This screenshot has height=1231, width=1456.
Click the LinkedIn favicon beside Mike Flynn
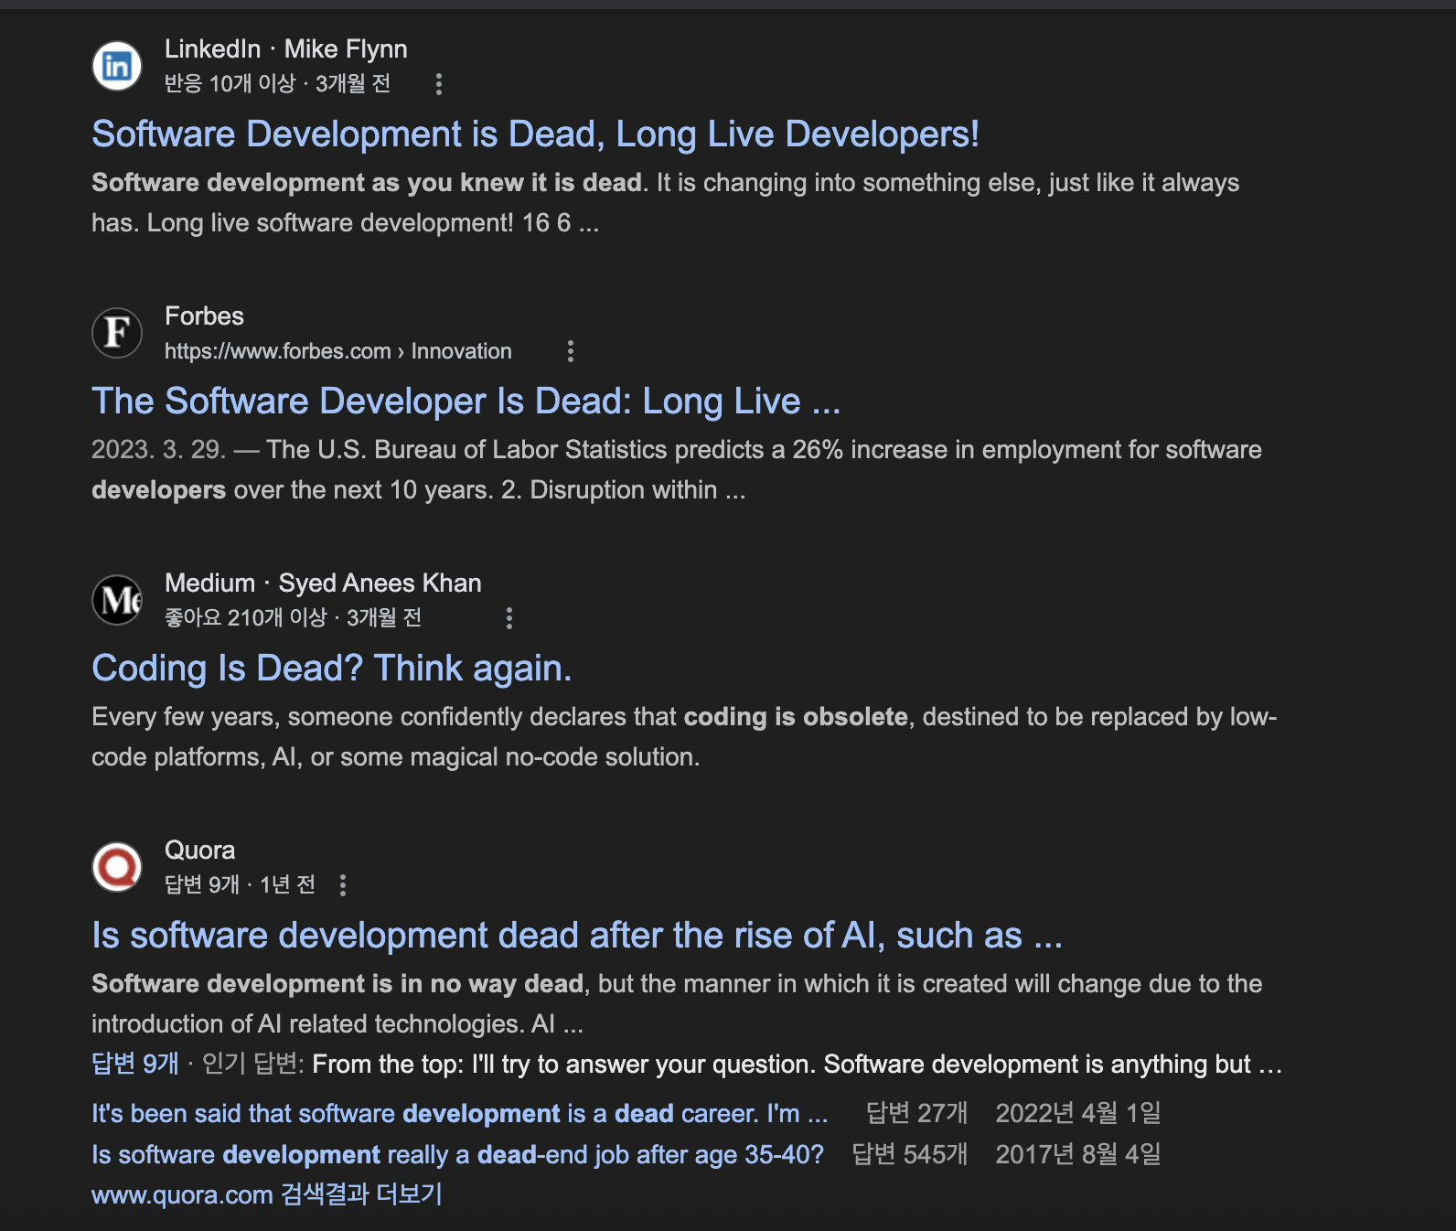tap(117, 66)
